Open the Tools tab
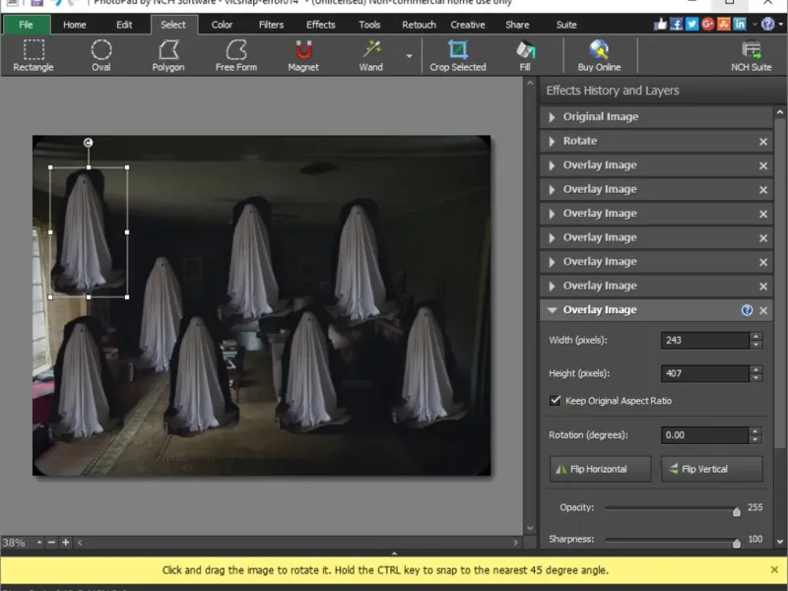 pos(369,25)
